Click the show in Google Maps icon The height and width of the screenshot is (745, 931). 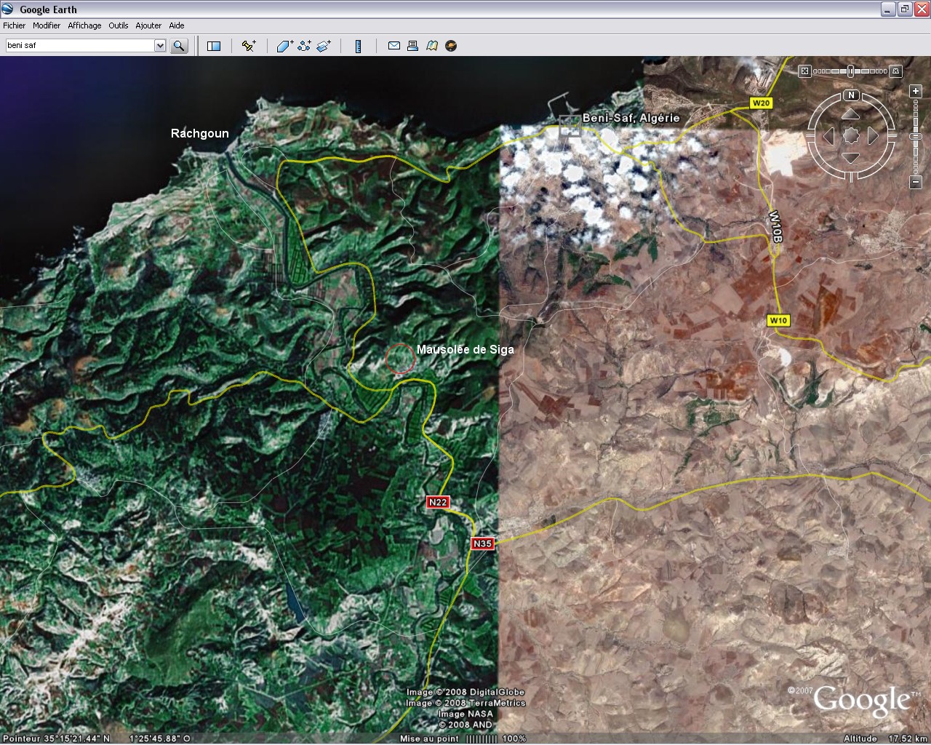(432, 46)
